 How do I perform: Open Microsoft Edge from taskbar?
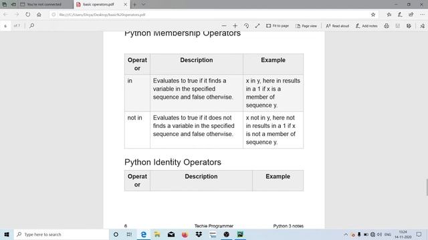[144, 234]
